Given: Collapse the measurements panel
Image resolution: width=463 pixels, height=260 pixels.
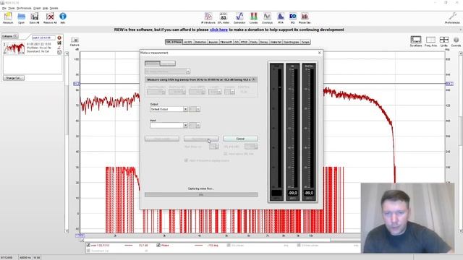Looking at the screenshot, I should (x=9, y=36).
